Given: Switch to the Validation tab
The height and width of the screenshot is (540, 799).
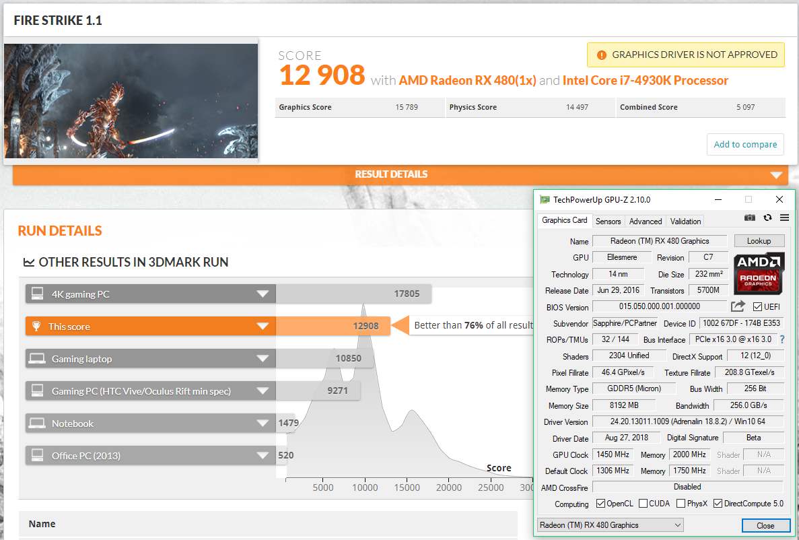Looking at the screenshot, I should 685,222.
